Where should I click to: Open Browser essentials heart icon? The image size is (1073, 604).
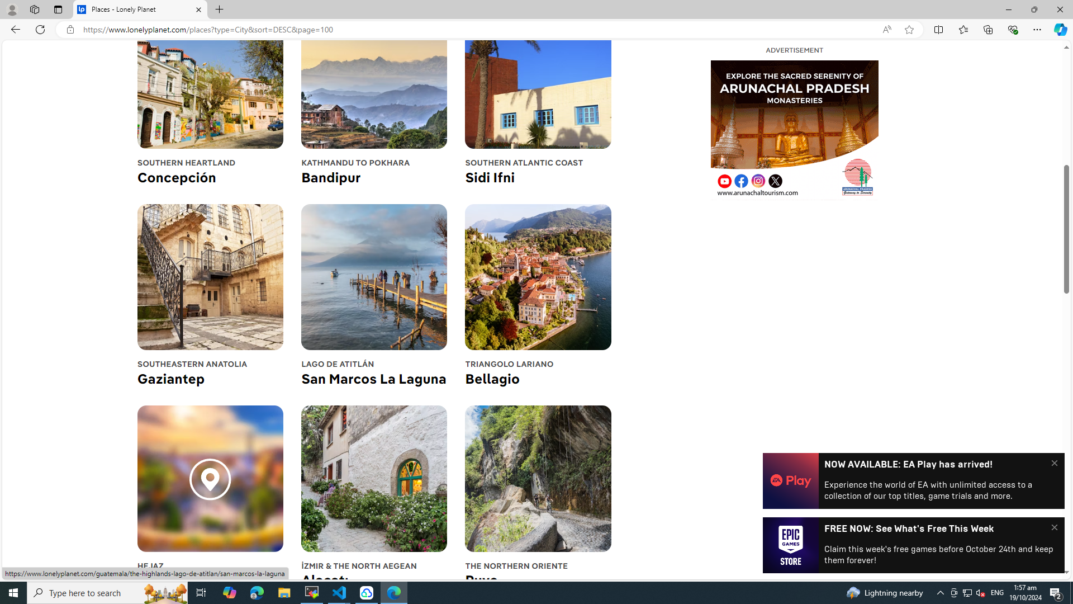(1012, 30)
